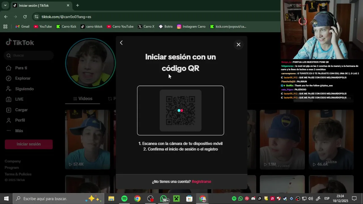Click the browser back arrow
This screenshot has width=363, height=204.
(6, 17)
